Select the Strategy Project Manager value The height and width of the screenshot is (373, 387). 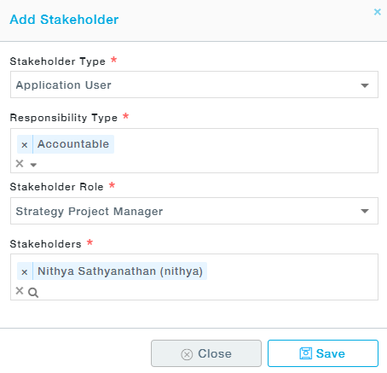pyautogui.click(x=90, y=212)
